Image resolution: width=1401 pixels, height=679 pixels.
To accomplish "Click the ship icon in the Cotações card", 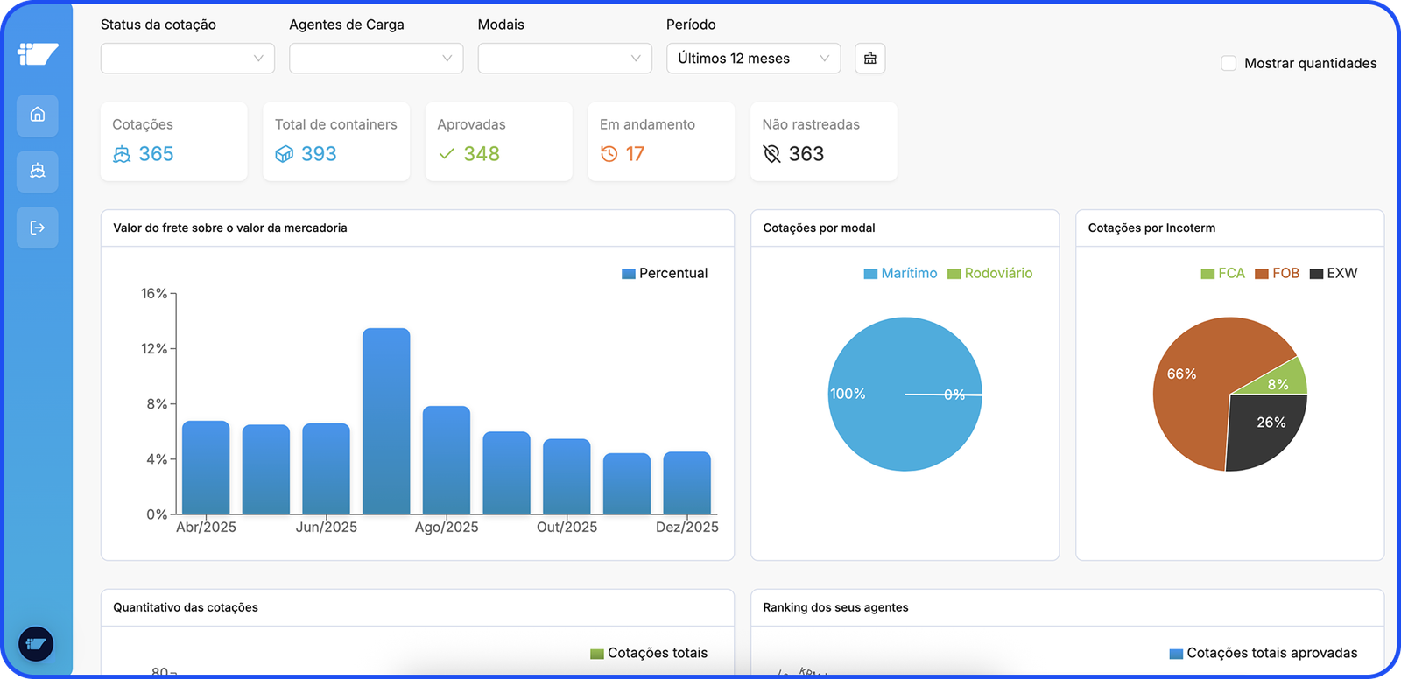I will (x=122, y=154).
